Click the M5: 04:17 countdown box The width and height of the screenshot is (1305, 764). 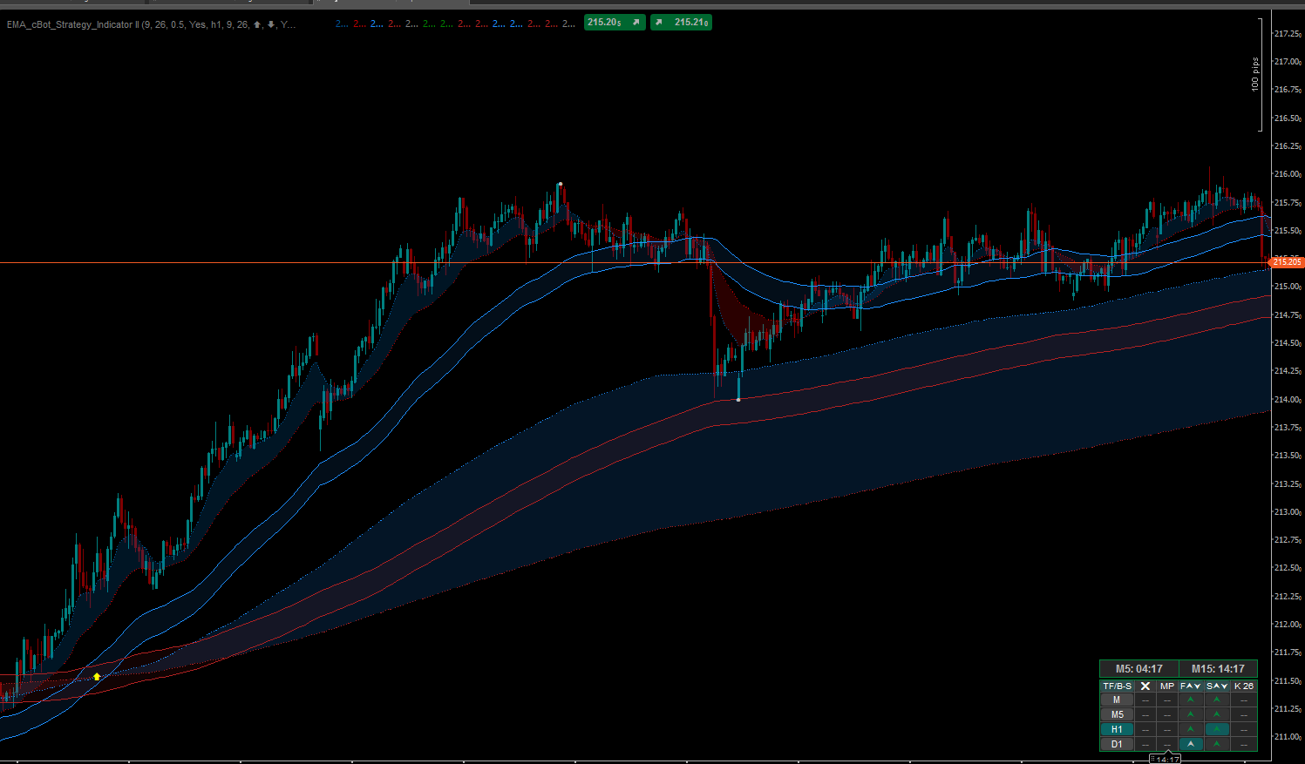pyautogui.click(x=1138, y=669)
